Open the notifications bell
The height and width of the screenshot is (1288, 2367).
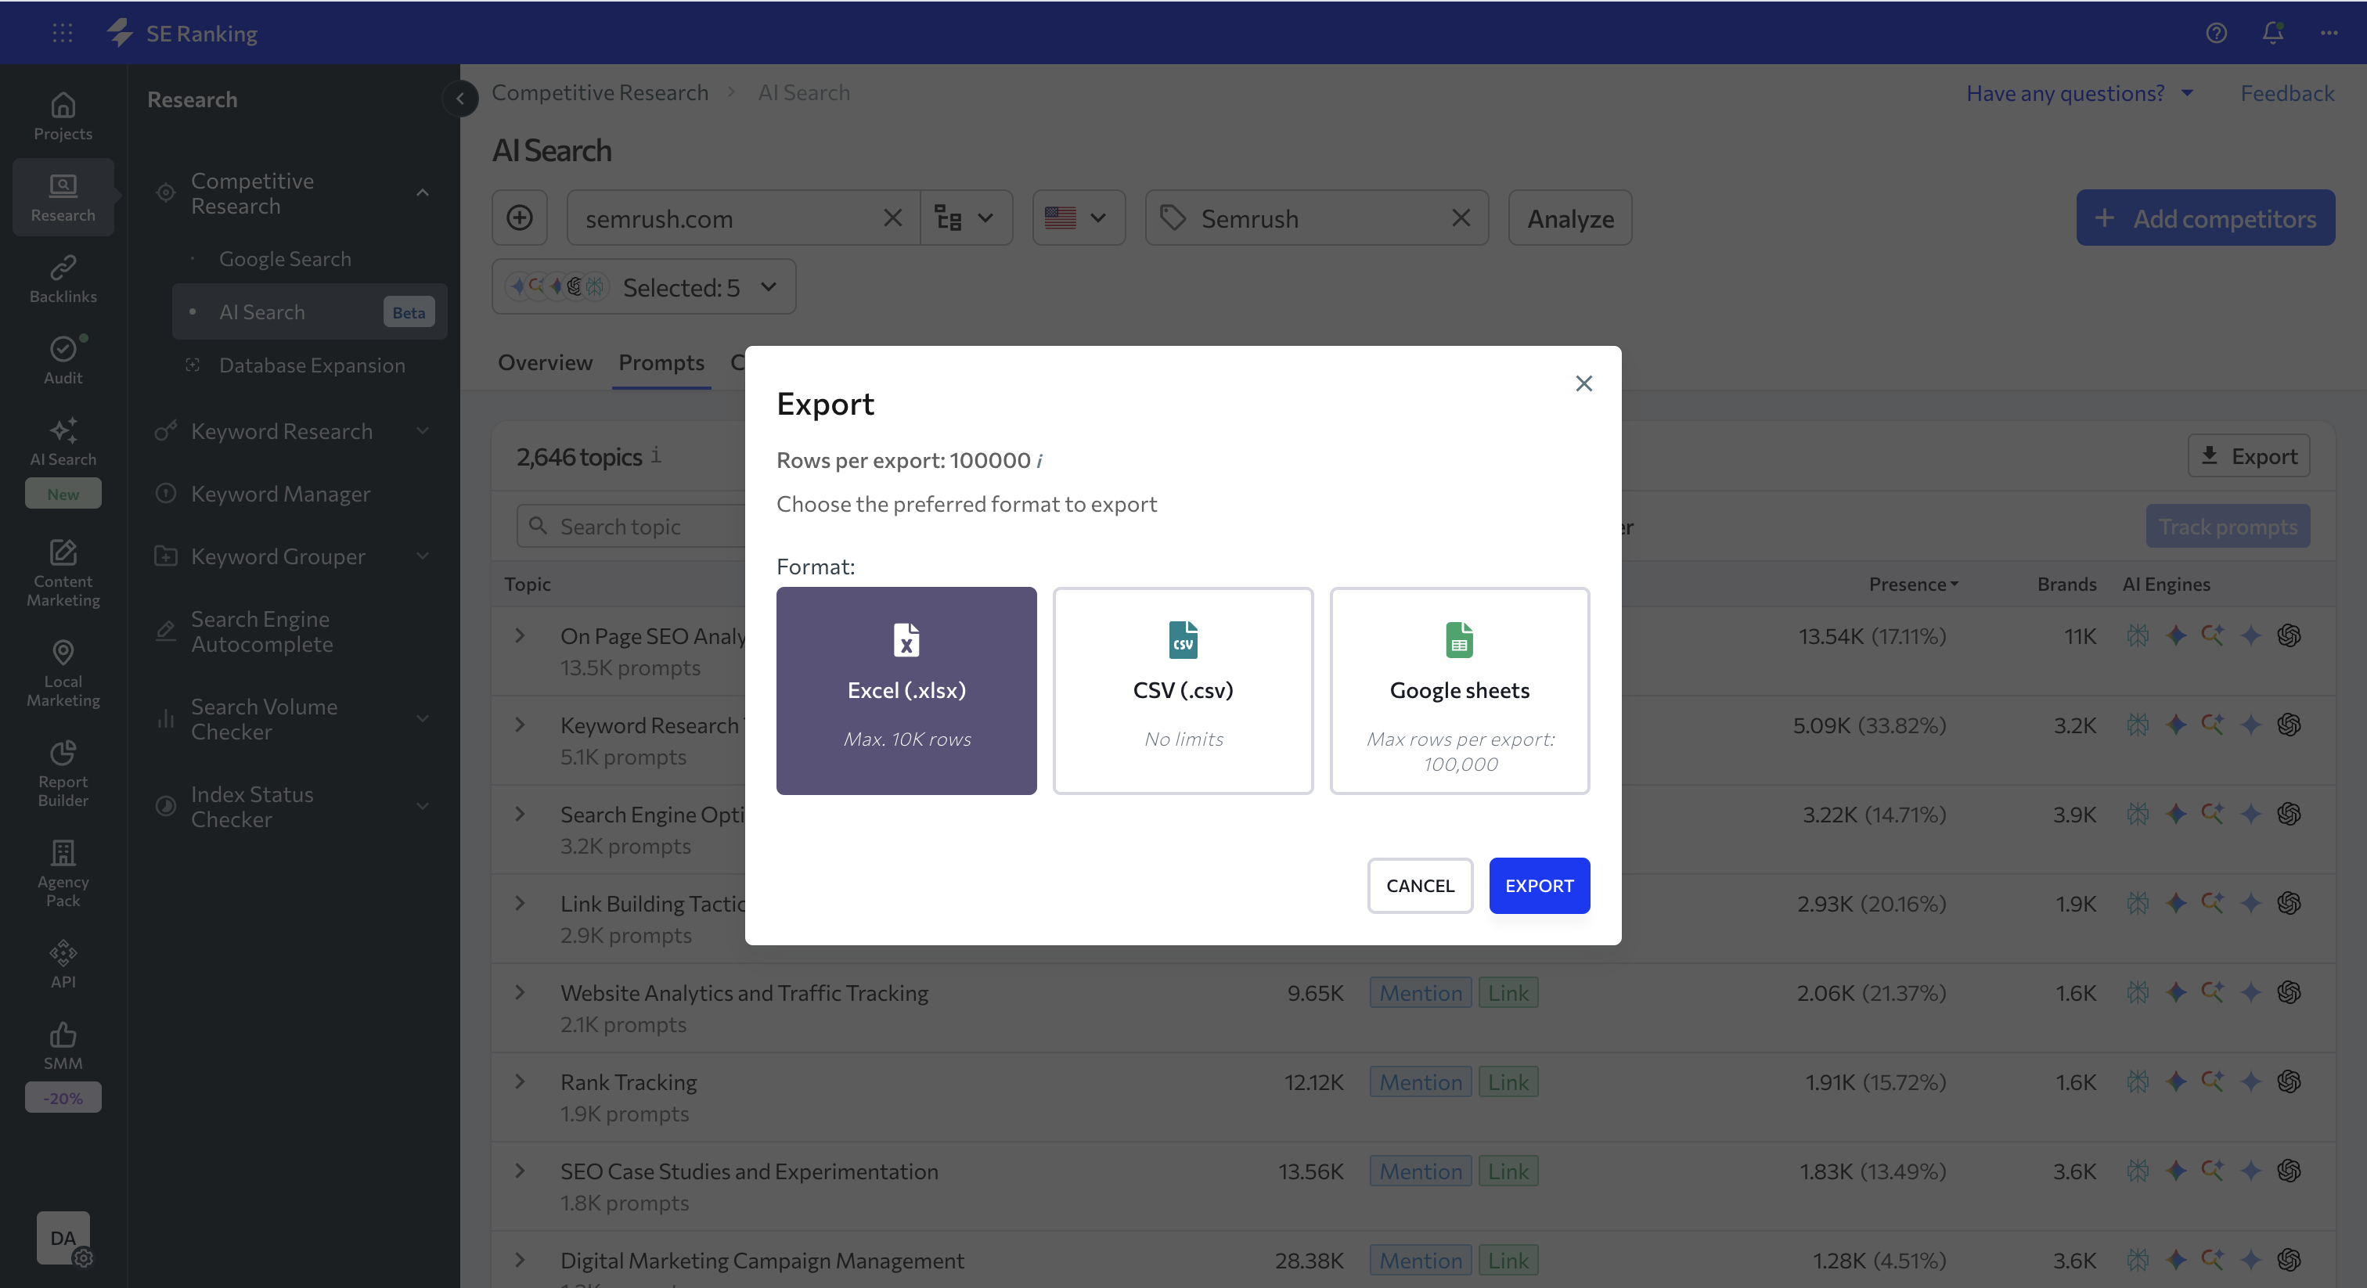tap(2272, 33)
